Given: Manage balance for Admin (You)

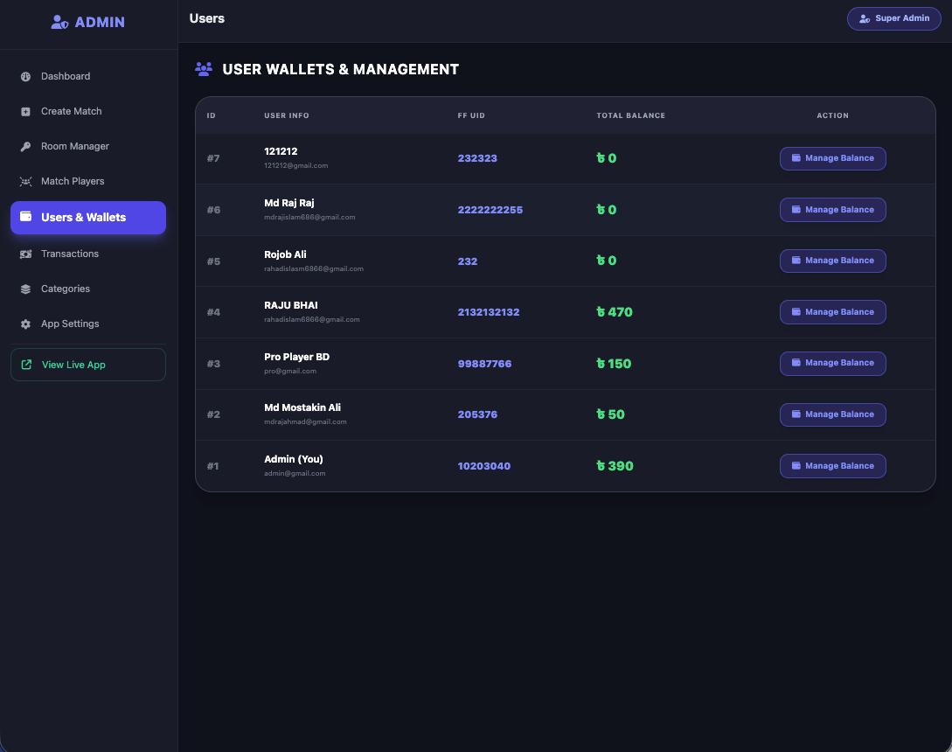Looking at the screenshot, I should (x=832, y=466).
